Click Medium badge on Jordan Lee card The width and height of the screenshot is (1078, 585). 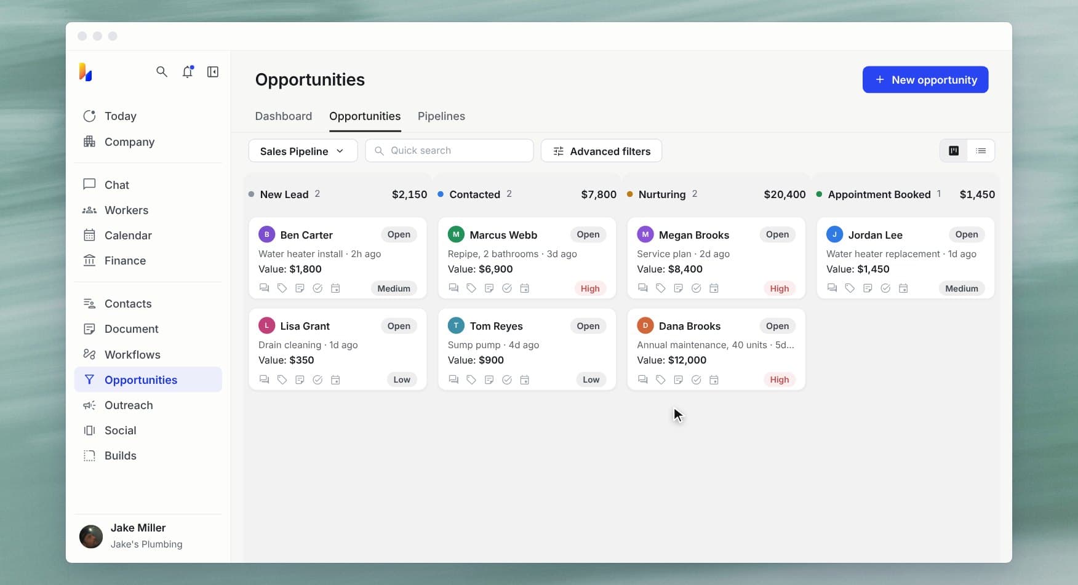[x=962, y=289]
